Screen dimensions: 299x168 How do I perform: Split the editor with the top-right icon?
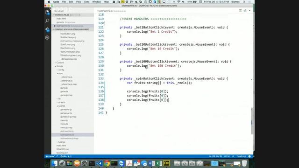point(241,11)
